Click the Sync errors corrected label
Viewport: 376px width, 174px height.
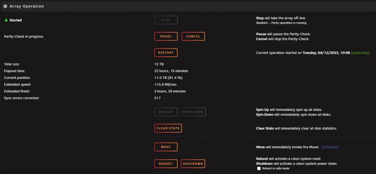[21, 98]
